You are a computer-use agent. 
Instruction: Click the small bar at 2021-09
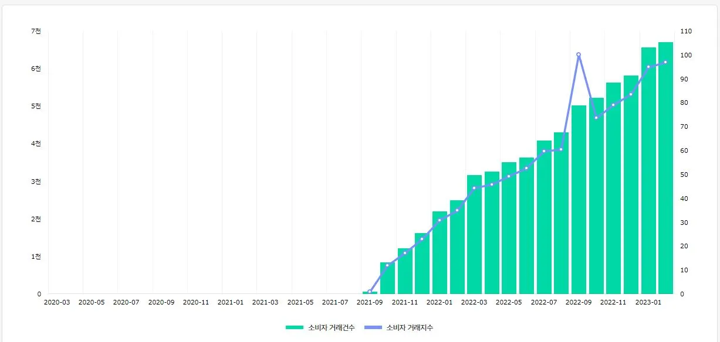point(370,292)
